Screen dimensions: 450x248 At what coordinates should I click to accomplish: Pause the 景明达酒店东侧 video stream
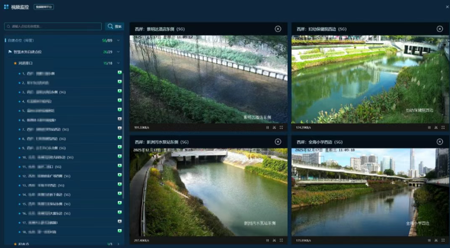267,127
